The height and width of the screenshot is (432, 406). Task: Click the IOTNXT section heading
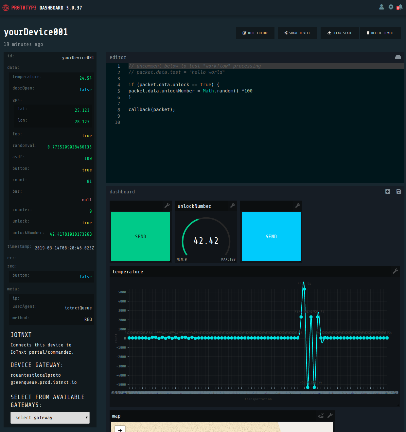click(x=21, y=335)
